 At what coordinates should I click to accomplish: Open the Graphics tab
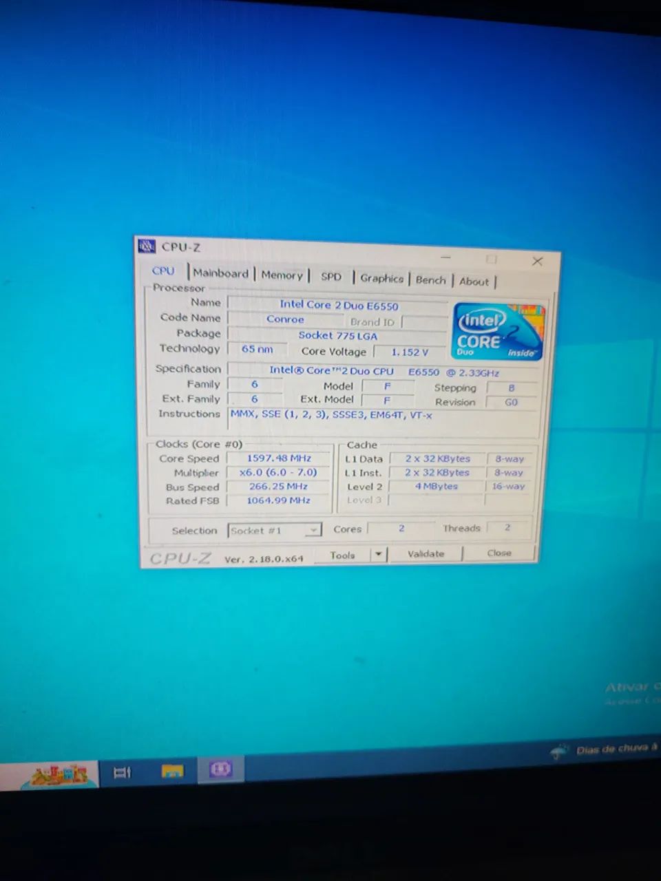tap(381, 278)
